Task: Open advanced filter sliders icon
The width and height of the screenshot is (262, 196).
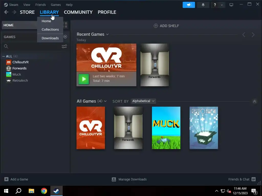Action: coord(64,46)
